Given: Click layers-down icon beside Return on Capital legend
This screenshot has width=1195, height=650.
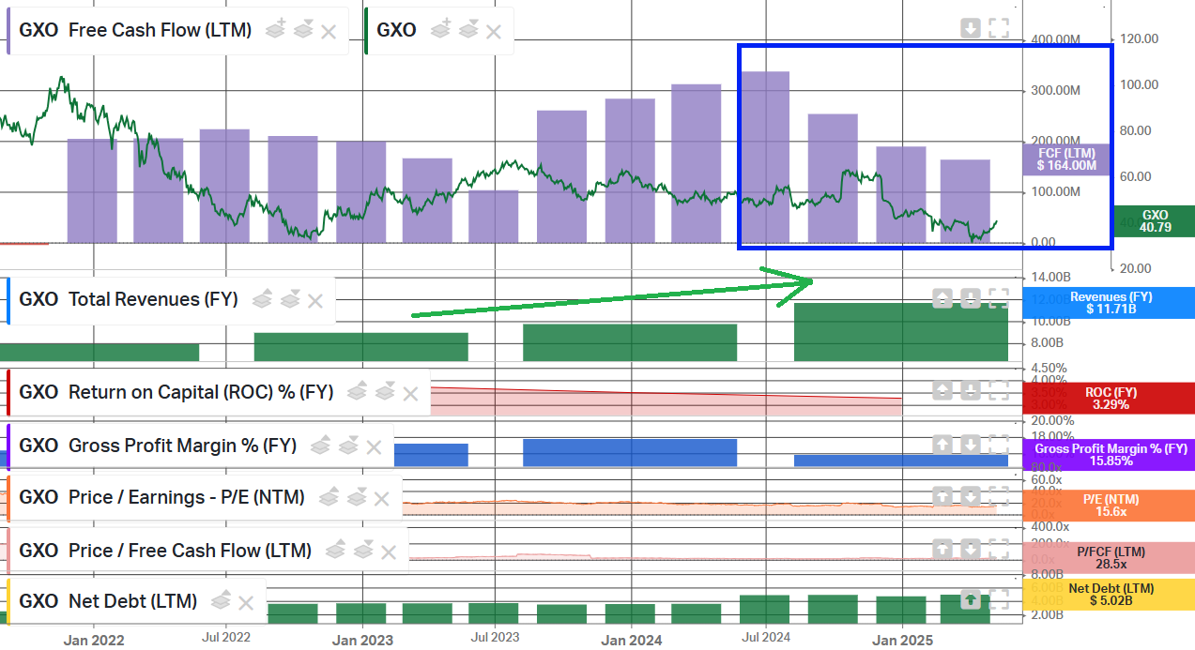Looking at the screenshot, I should [x=385, y=392].
